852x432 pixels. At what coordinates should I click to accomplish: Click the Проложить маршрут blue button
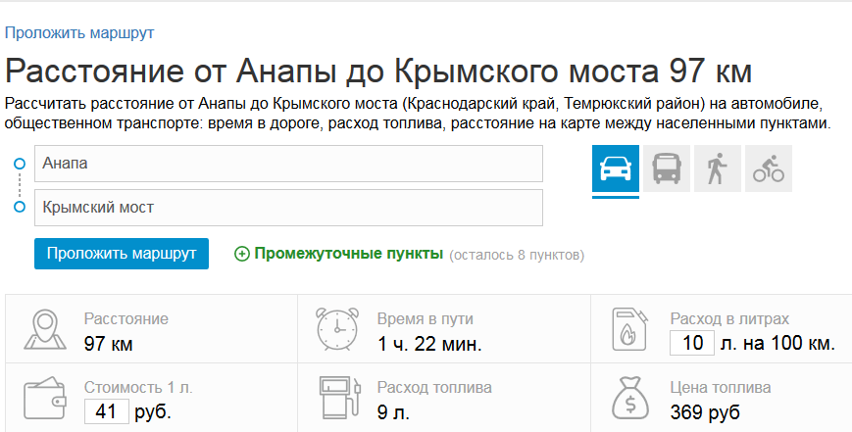pyautogui.click(x=122, y=254)
